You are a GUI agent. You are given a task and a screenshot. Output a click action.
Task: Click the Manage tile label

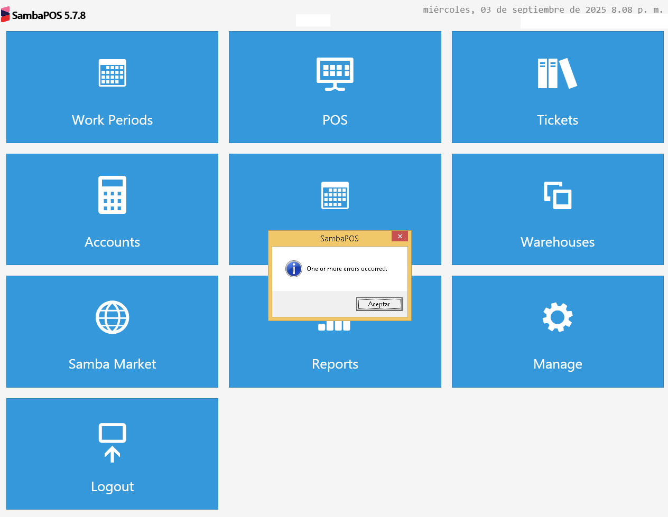click(x=558, y=364)
